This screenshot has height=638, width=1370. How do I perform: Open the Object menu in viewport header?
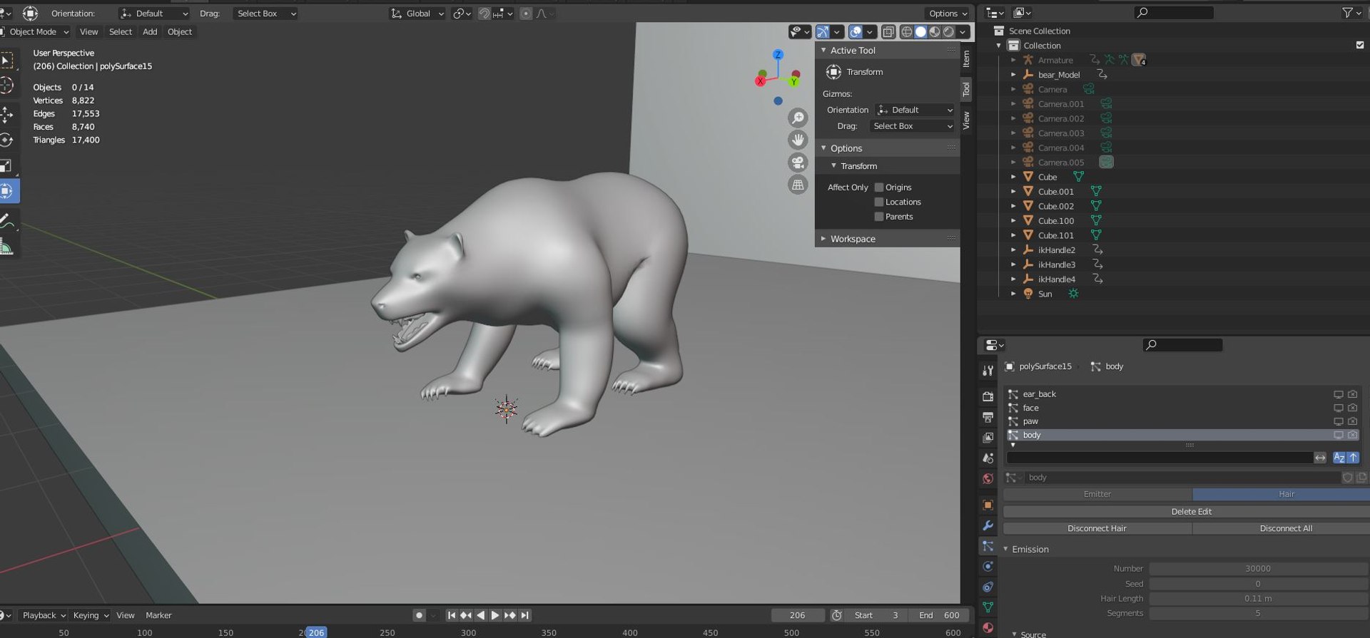[x=180, y=32]
